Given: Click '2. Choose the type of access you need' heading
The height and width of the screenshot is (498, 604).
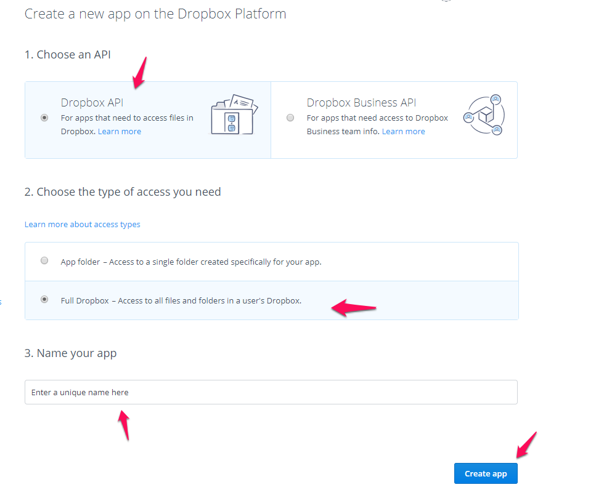Looking at the screenshot, I should (x=123, y=192).
